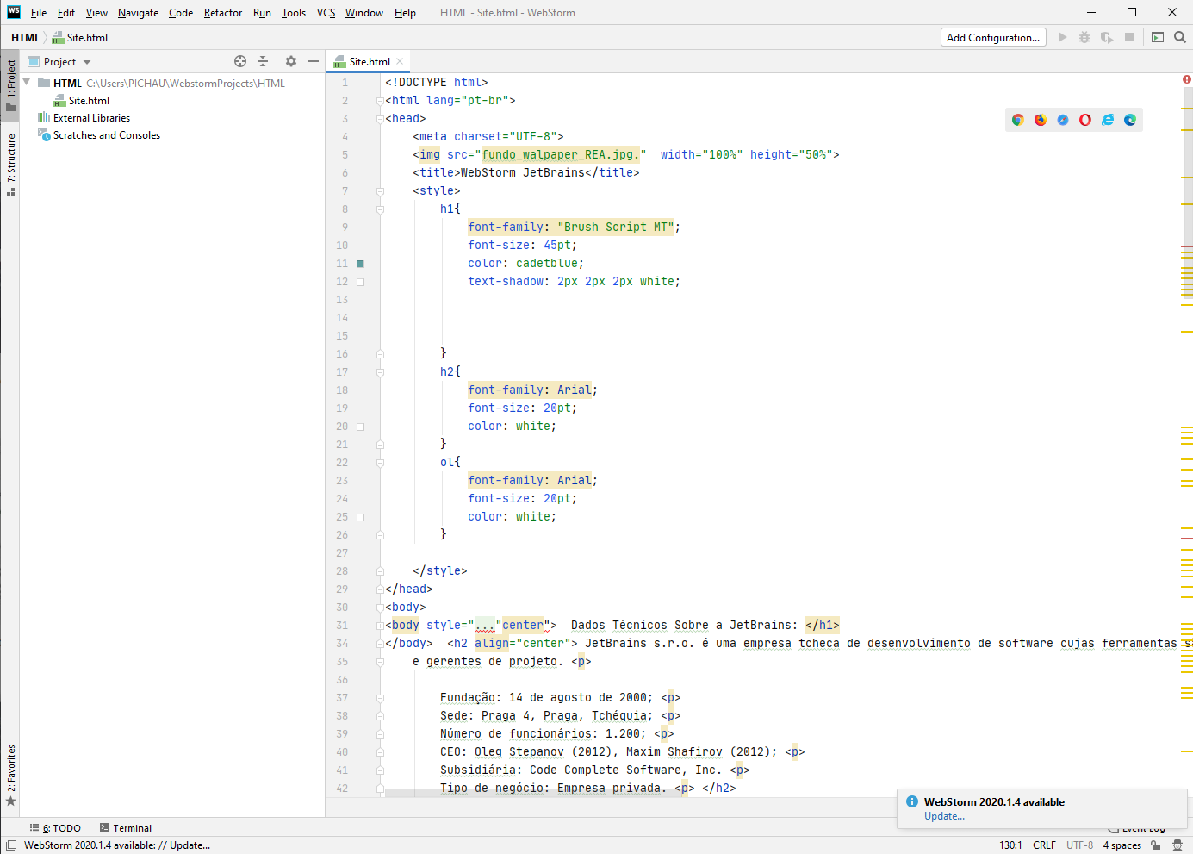
Task: Open Project panel settings gear
Action: [291, 61]
